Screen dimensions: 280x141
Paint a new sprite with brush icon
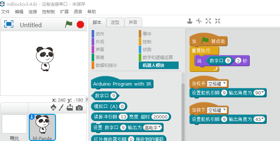click(x=61, y=107)
